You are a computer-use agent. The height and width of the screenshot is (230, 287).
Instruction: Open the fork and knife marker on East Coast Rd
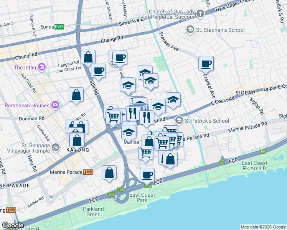147,118
